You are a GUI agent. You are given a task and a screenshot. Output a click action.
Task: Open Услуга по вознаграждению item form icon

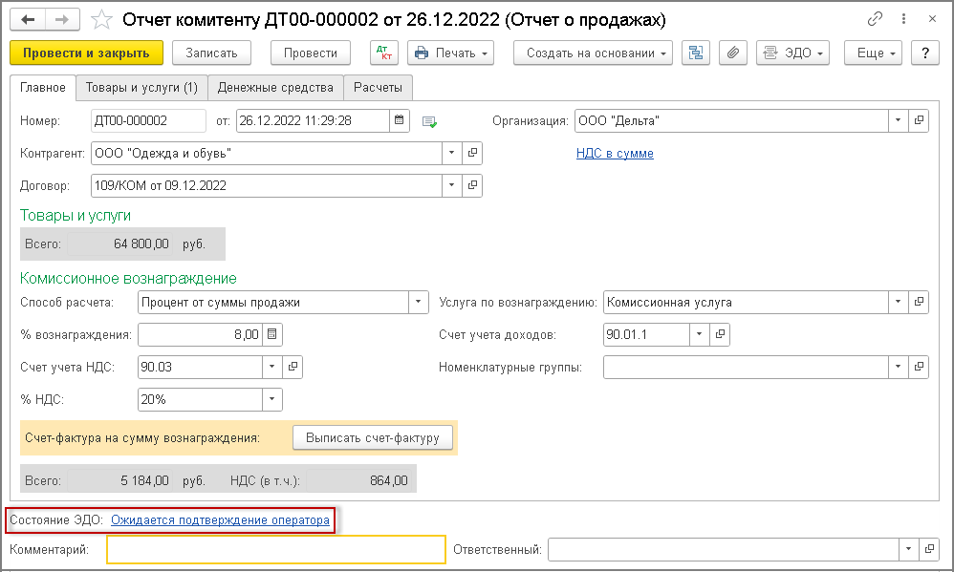pos(919,302)
